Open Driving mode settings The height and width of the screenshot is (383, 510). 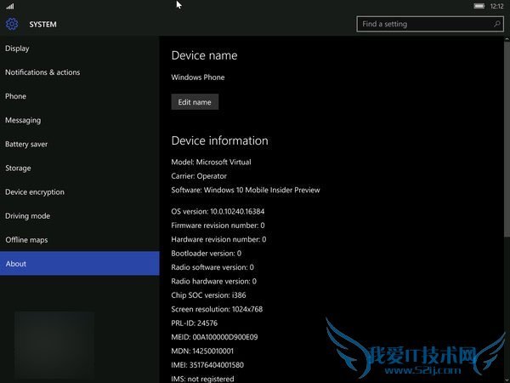click(x=80, y=216)
